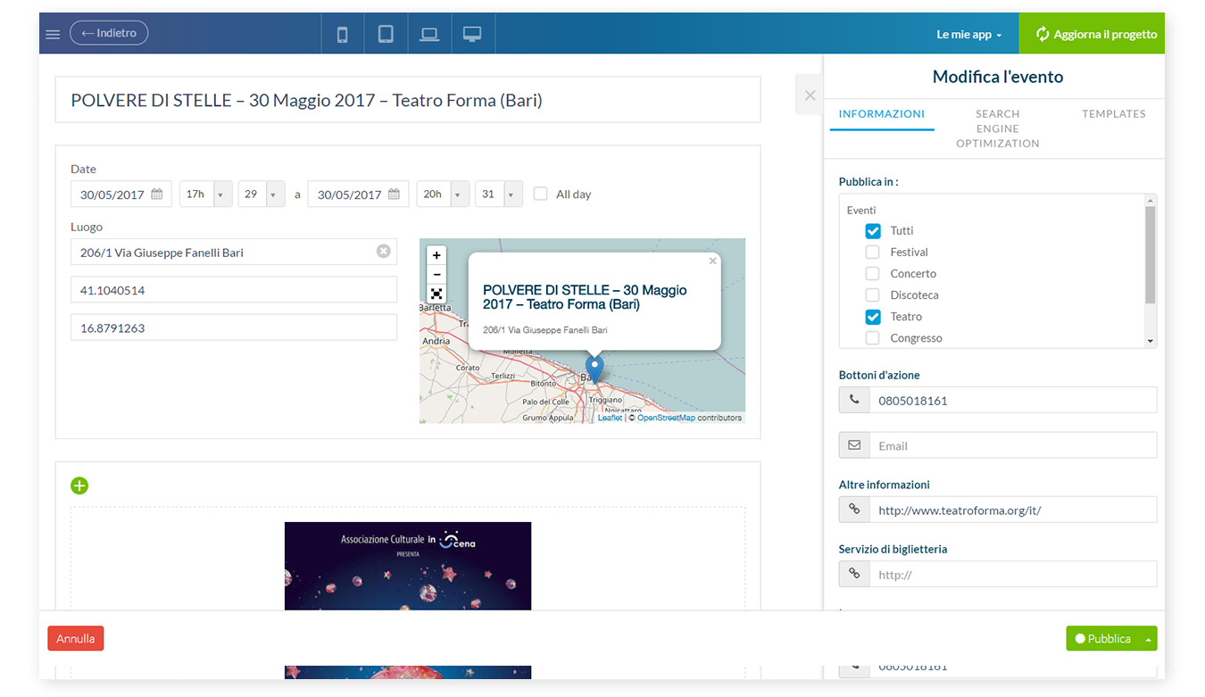Click calendar icon of end date

(x=395, y=194)
